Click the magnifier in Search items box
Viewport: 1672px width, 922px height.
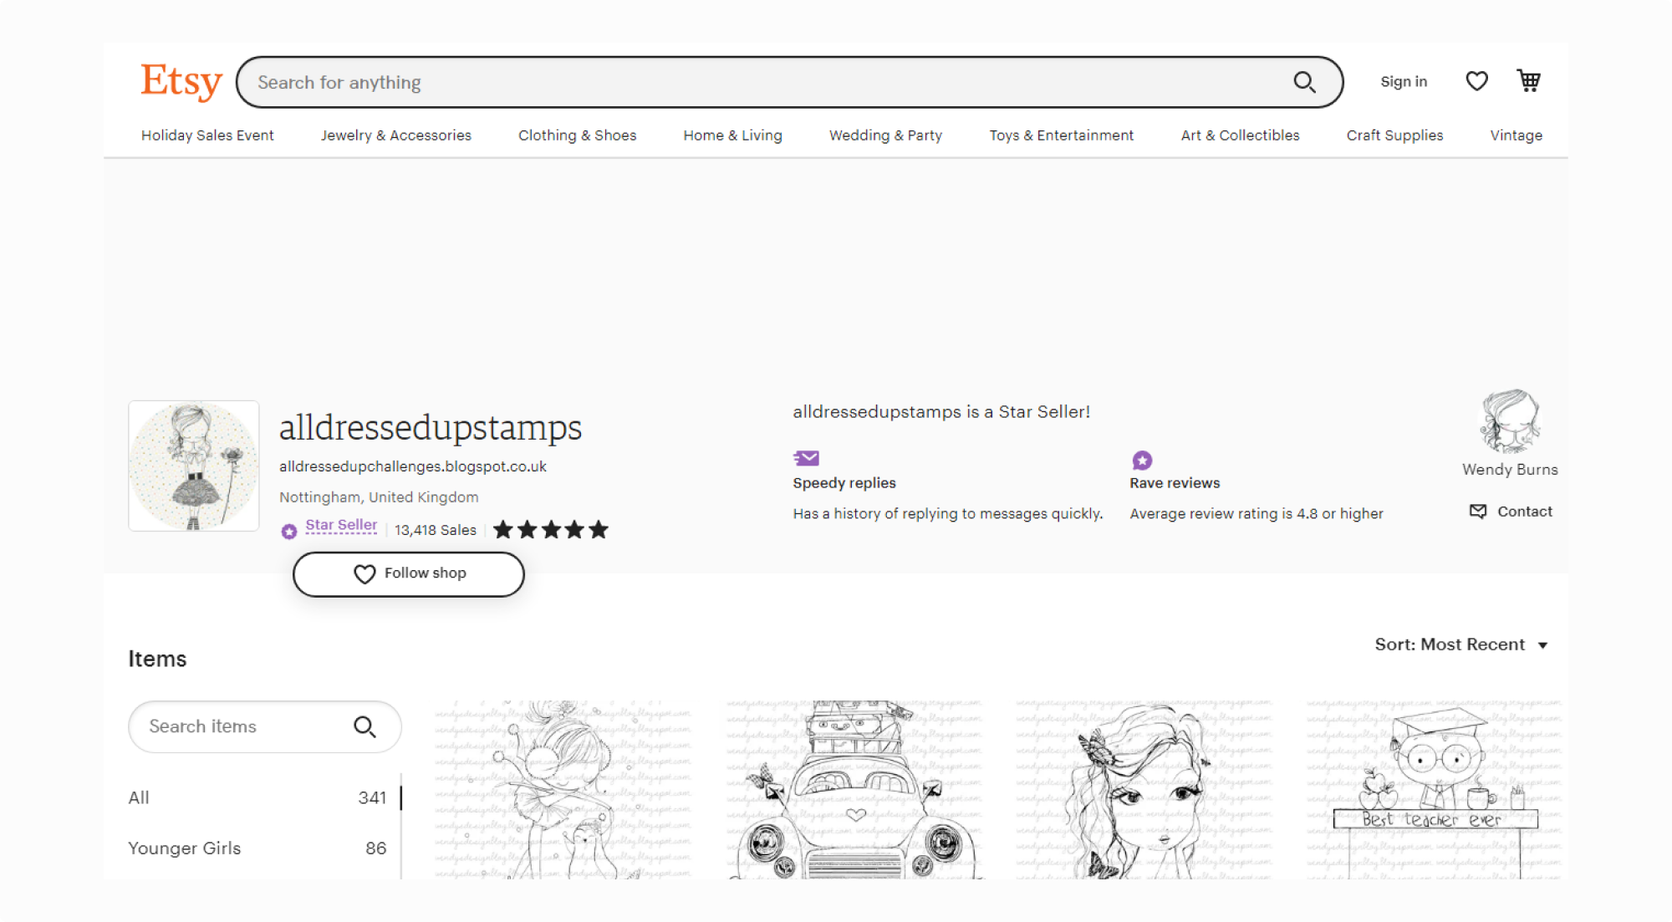point(364,726)
